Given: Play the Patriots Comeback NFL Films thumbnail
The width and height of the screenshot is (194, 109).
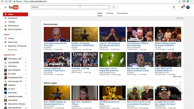Looking at the screenshot, I should point(57,59).
